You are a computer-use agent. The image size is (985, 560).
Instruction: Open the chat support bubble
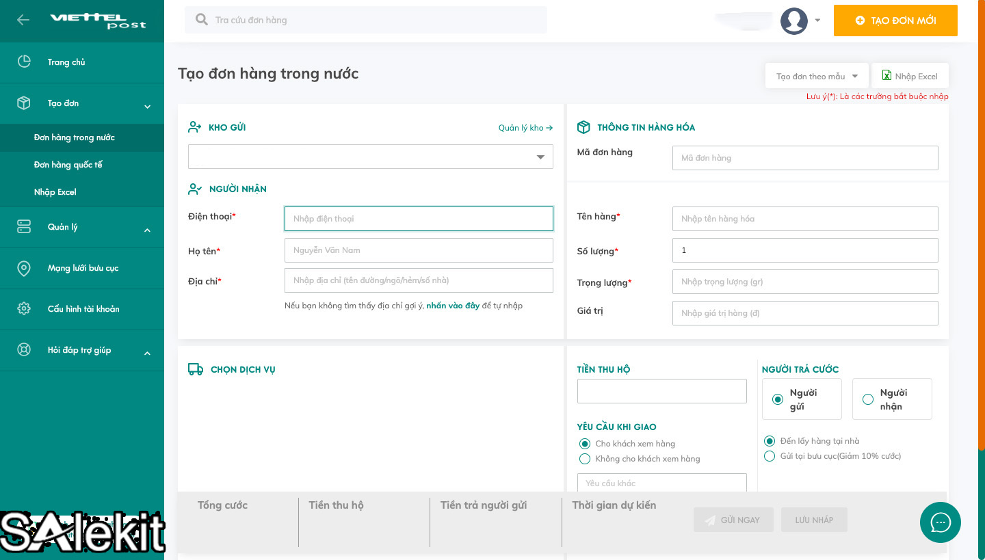tap(941, 522)
